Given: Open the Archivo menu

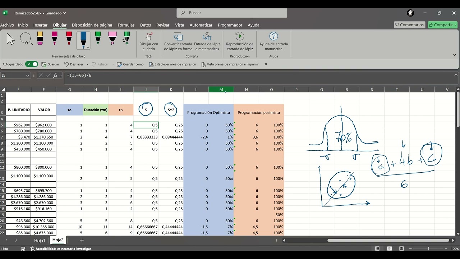Looking at the screenshot, I should [7, 25].
